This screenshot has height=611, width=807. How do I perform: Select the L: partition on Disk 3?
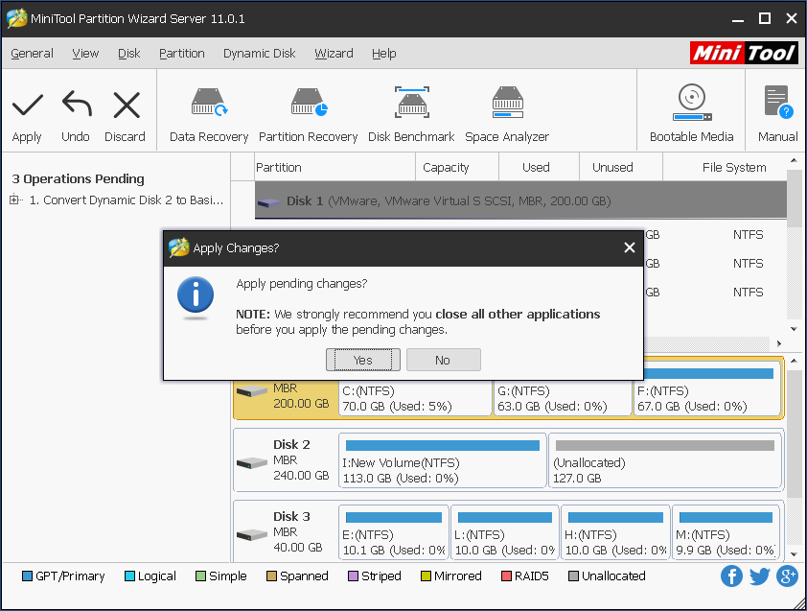(505, 532)
